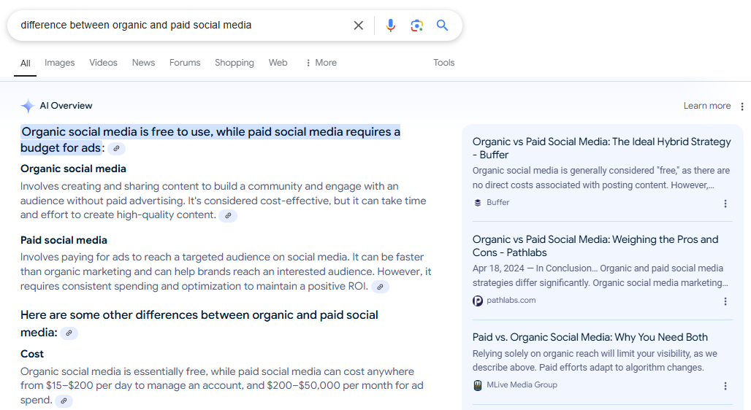Switch to the Videos tab
The image size is (751, 410).
(103, 63)
